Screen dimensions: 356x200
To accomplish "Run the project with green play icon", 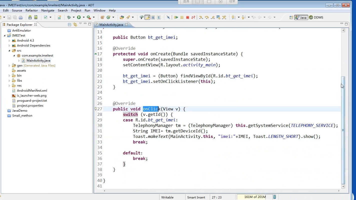I will 79,17.
